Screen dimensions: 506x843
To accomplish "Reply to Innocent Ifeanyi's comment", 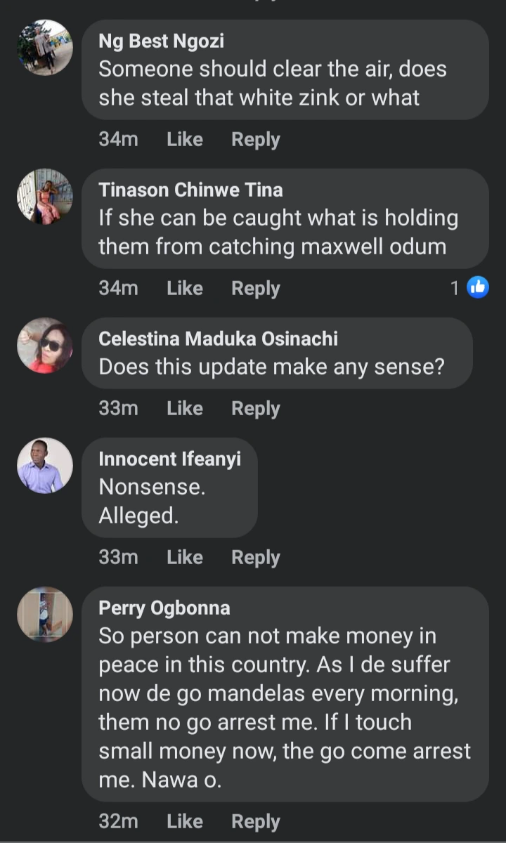I will pyautogui.click(x=256, y=558).
